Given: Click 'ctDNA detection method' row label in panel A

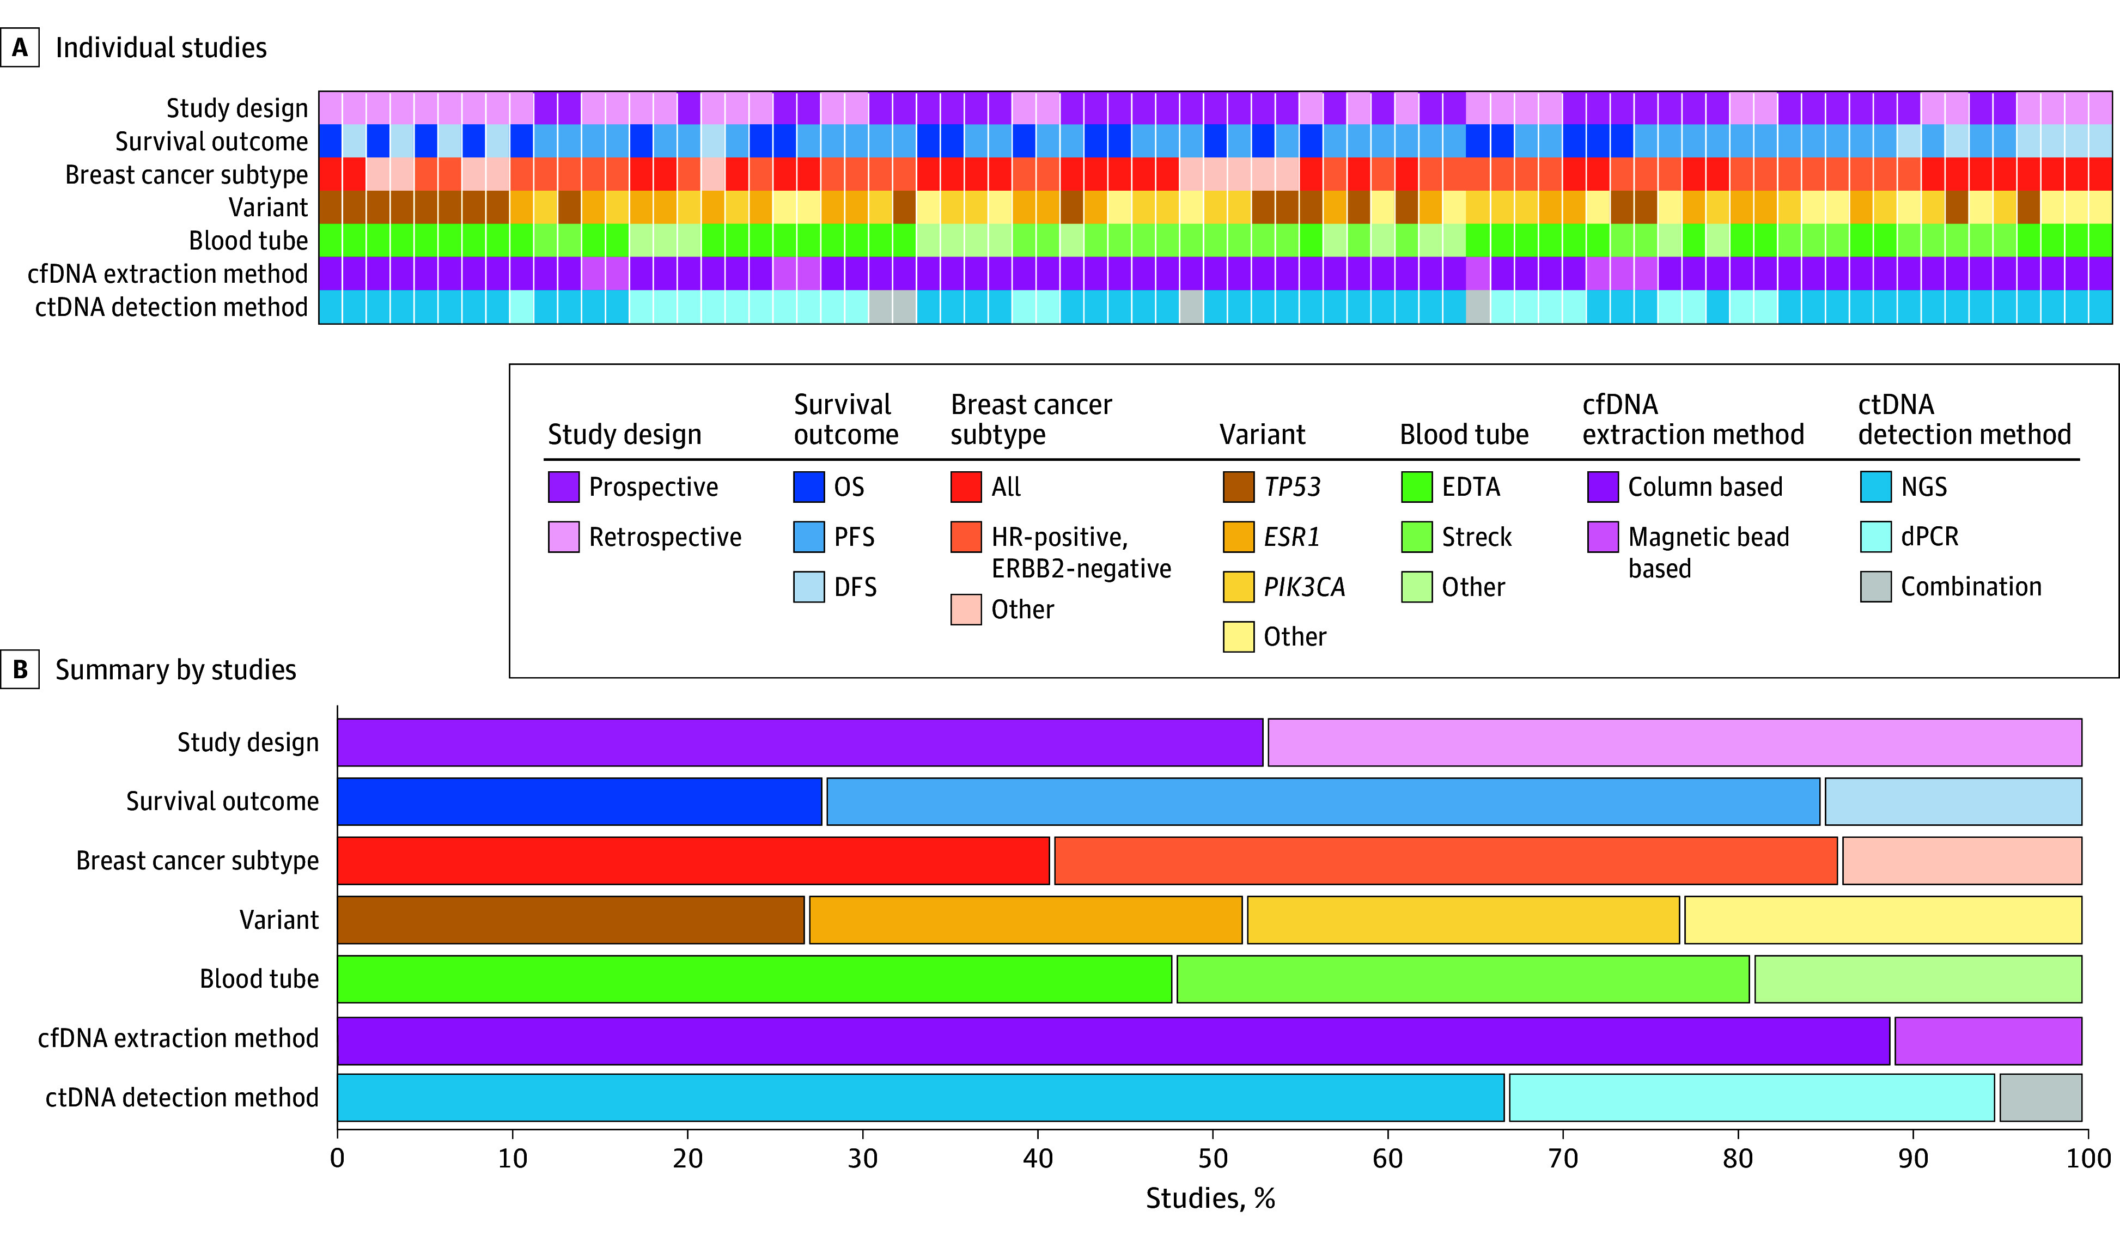Looking at the screenshot, I should click(x=172, y=307).
